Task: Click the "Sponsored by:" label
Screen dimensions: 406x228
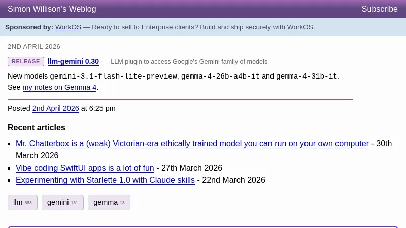Action: (x=29, y=27)
